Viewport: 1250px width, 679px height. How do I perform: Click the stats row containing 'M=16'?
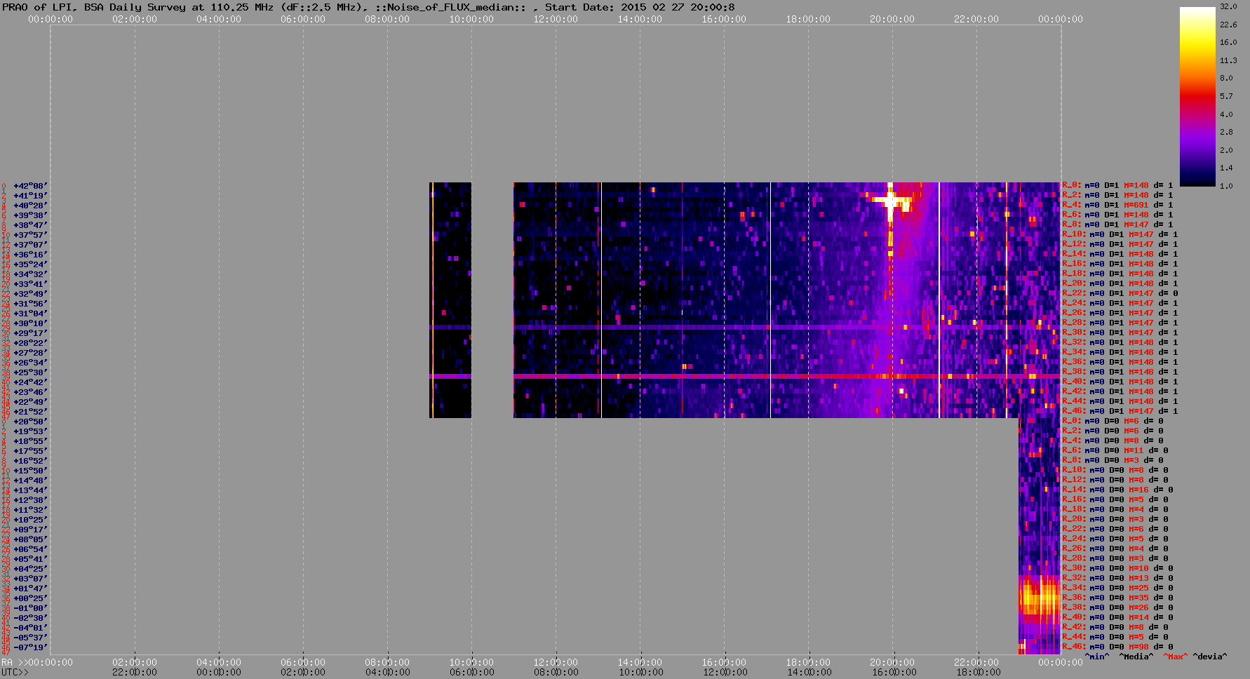(x=1117, y=490)
